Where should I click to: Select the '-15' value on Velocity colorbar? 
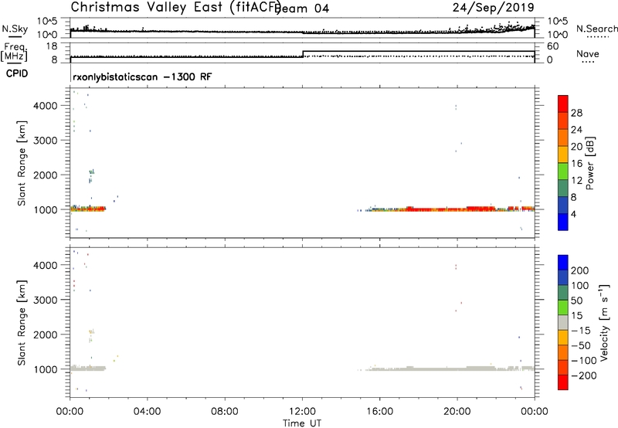point(581,330)
